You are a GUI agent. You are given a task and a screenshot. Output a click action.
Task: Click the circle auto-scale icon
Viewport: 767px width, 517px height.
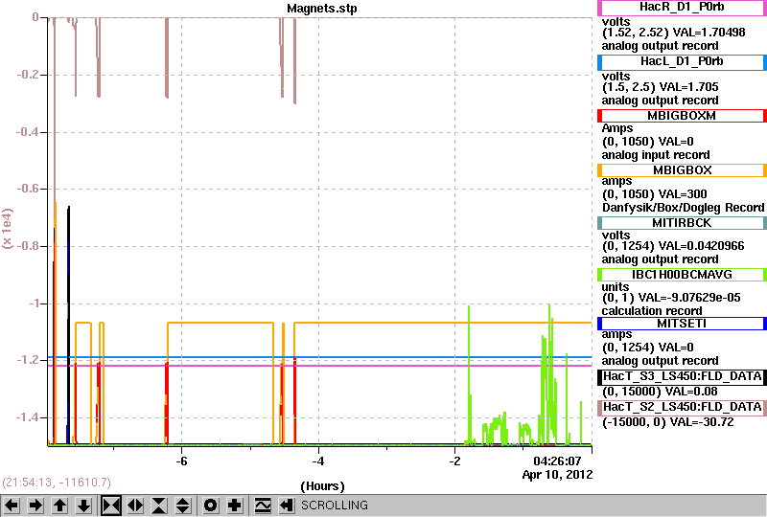pyautogui.click(x=210, y=506)
